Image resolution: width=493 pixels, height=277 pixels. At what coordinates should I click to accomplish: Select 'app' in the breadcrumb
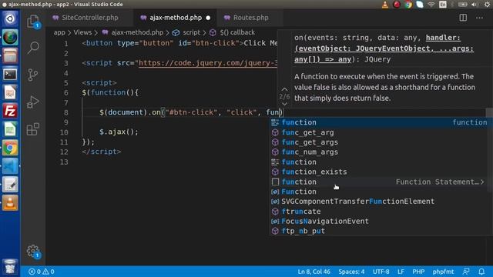59,32
